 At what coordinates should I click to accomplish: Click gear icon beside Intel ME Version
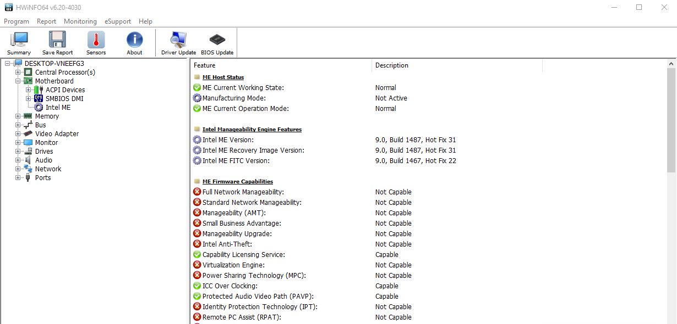pos(197,139)
